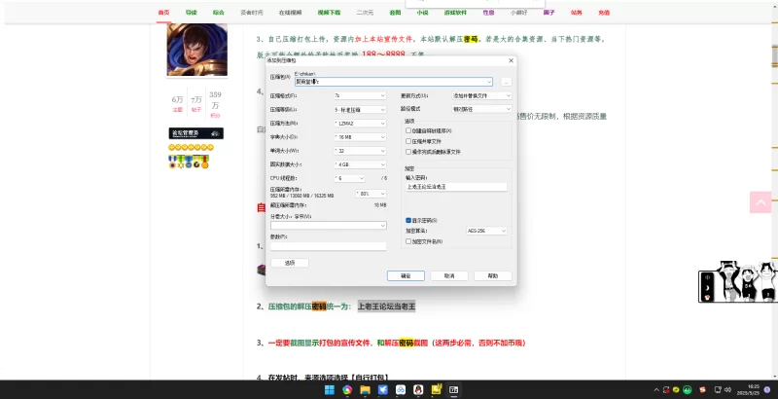Screen dimensions: 778x399
Task: Click the '359万' points stat
Action: (x=215, y=104)
